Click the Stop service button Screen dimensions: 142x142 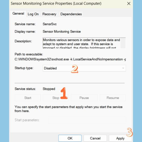tap(56, 98)
